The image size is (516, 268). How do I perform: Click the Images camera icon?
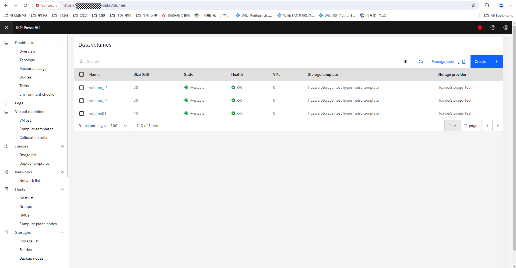click(x=6, y=146)
